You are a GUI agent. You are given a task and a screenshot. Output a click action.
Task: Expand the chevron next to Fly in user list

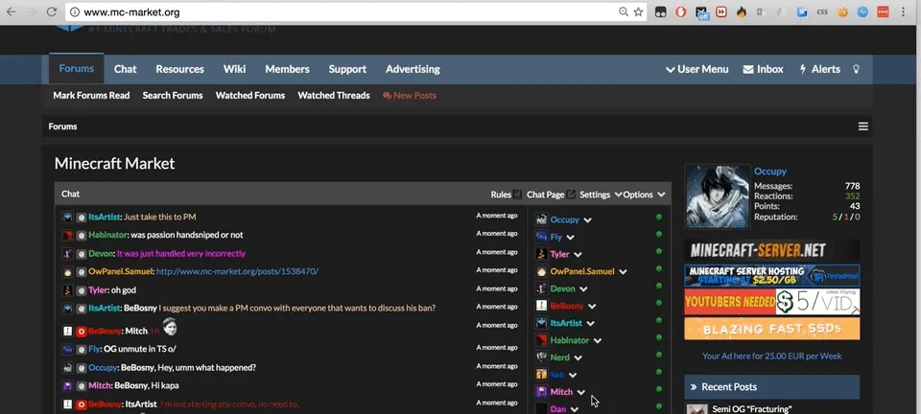570,238
